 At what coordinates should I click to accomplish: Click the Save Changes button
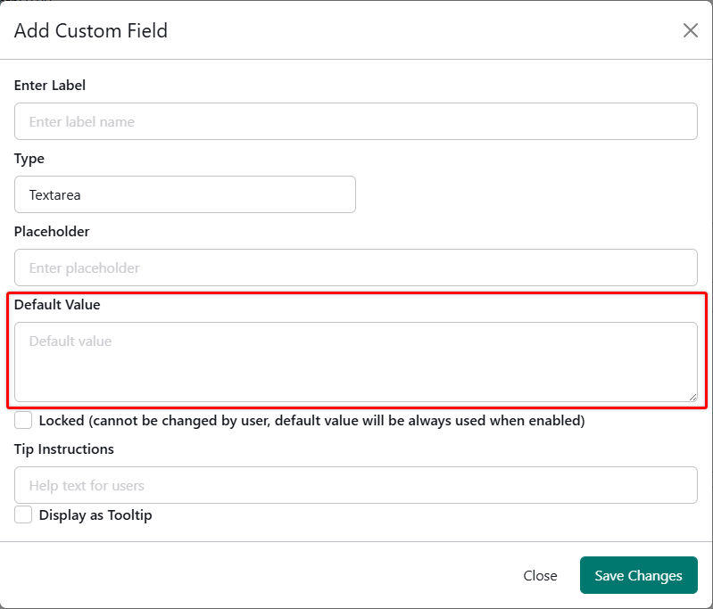click(x=638, y=575)
